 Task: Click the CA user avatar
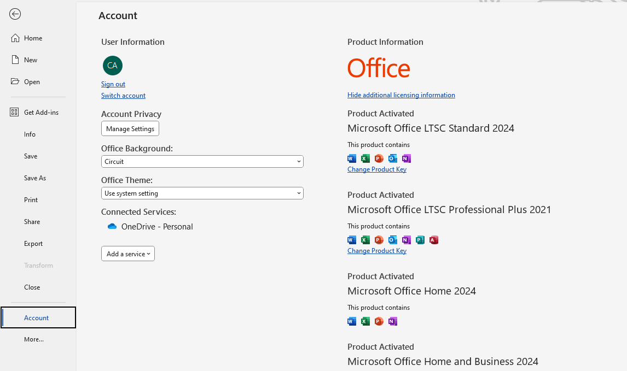point(112,66)
